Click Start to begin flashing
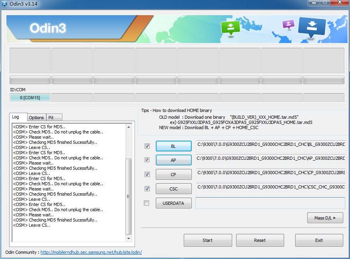The image size is (350, 259). (208, 240)
